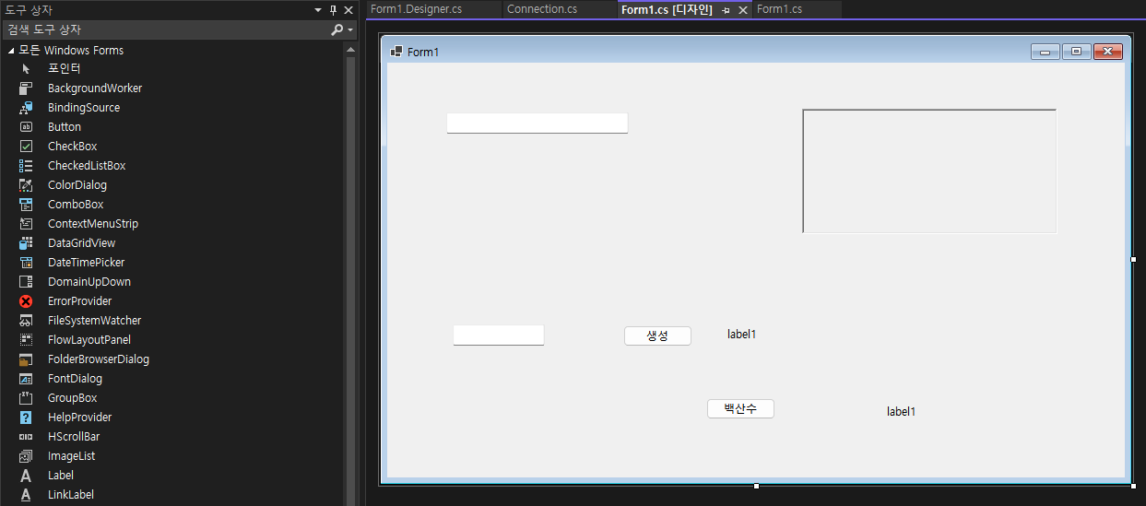This screenshot has height=506, width=1146.
Task: Choose the ColorDialog component icon
Action: (26, 185)
